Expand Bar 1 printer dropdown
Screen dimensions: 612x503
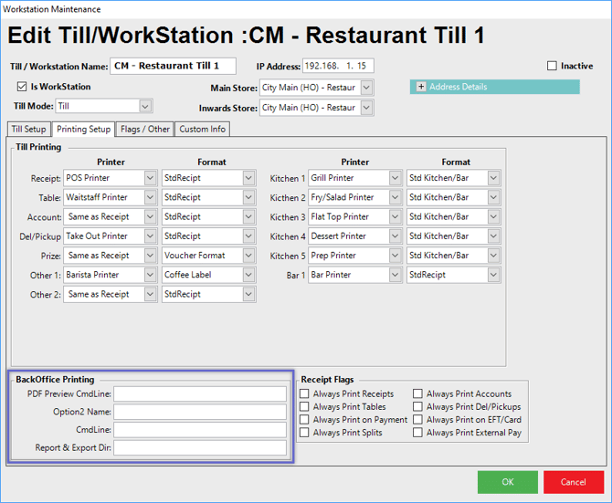(396, 275)
